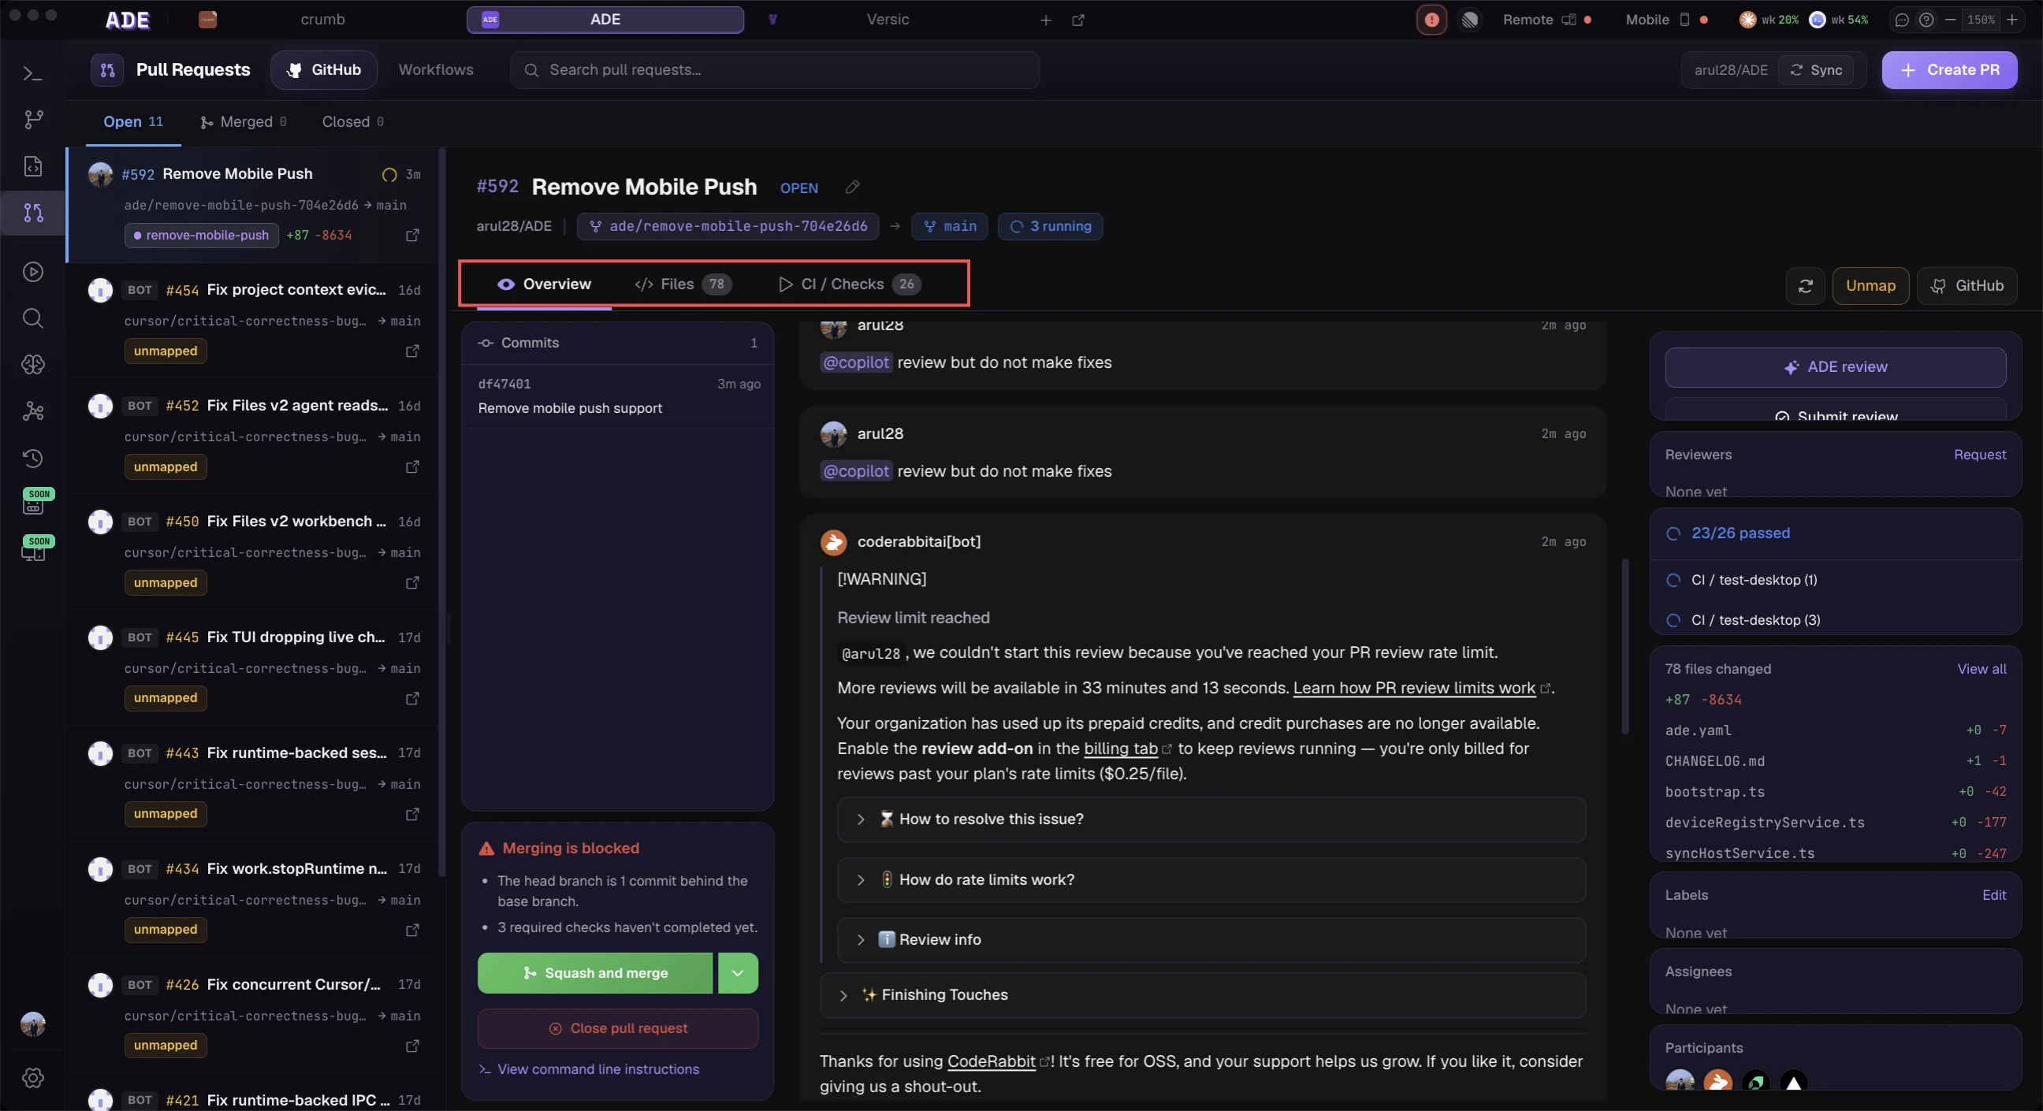Image resolution: width=2043 pixels, height=1111 pixels.
Task: Click View all files changed link
Action: 1982,668
